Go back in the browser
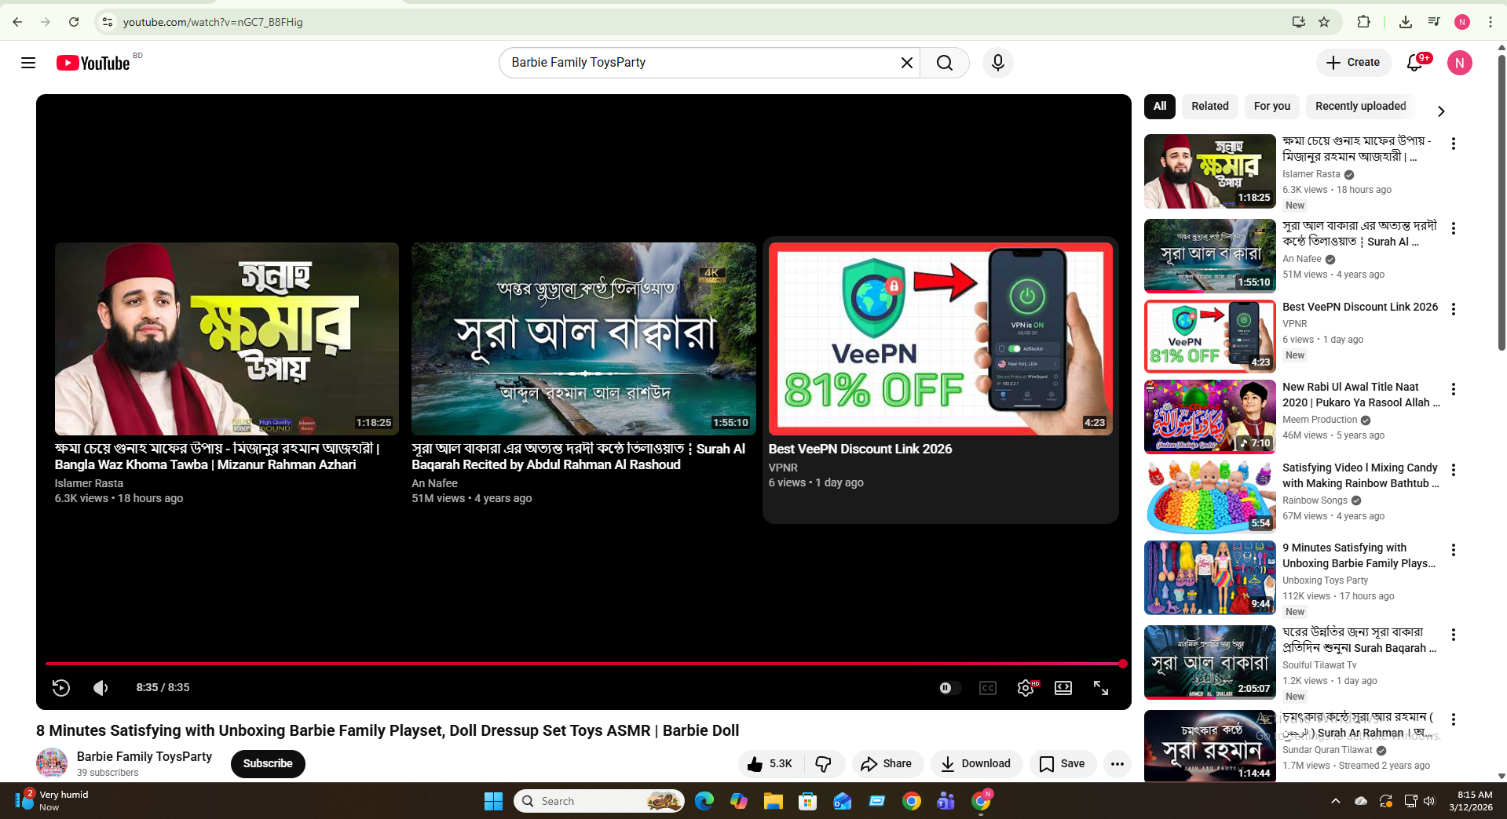Viewport: 1507px width, 819px height. click(17, 22)
